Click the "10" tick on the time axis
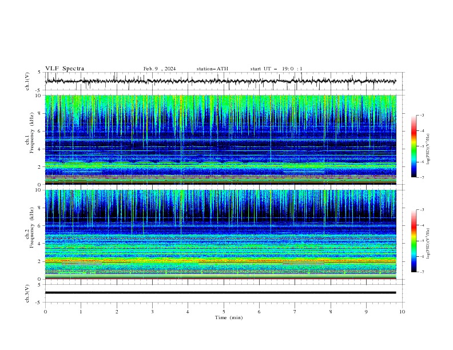The image size is (453, 350). (402, 312)
